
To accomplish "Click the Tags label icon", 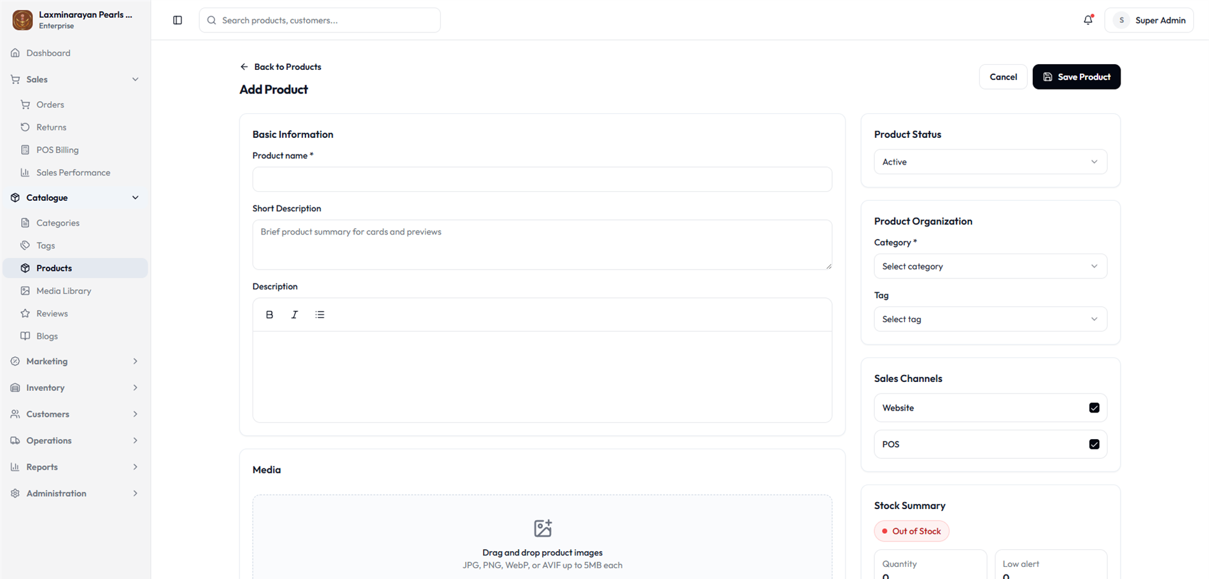I will pos(25,245).
